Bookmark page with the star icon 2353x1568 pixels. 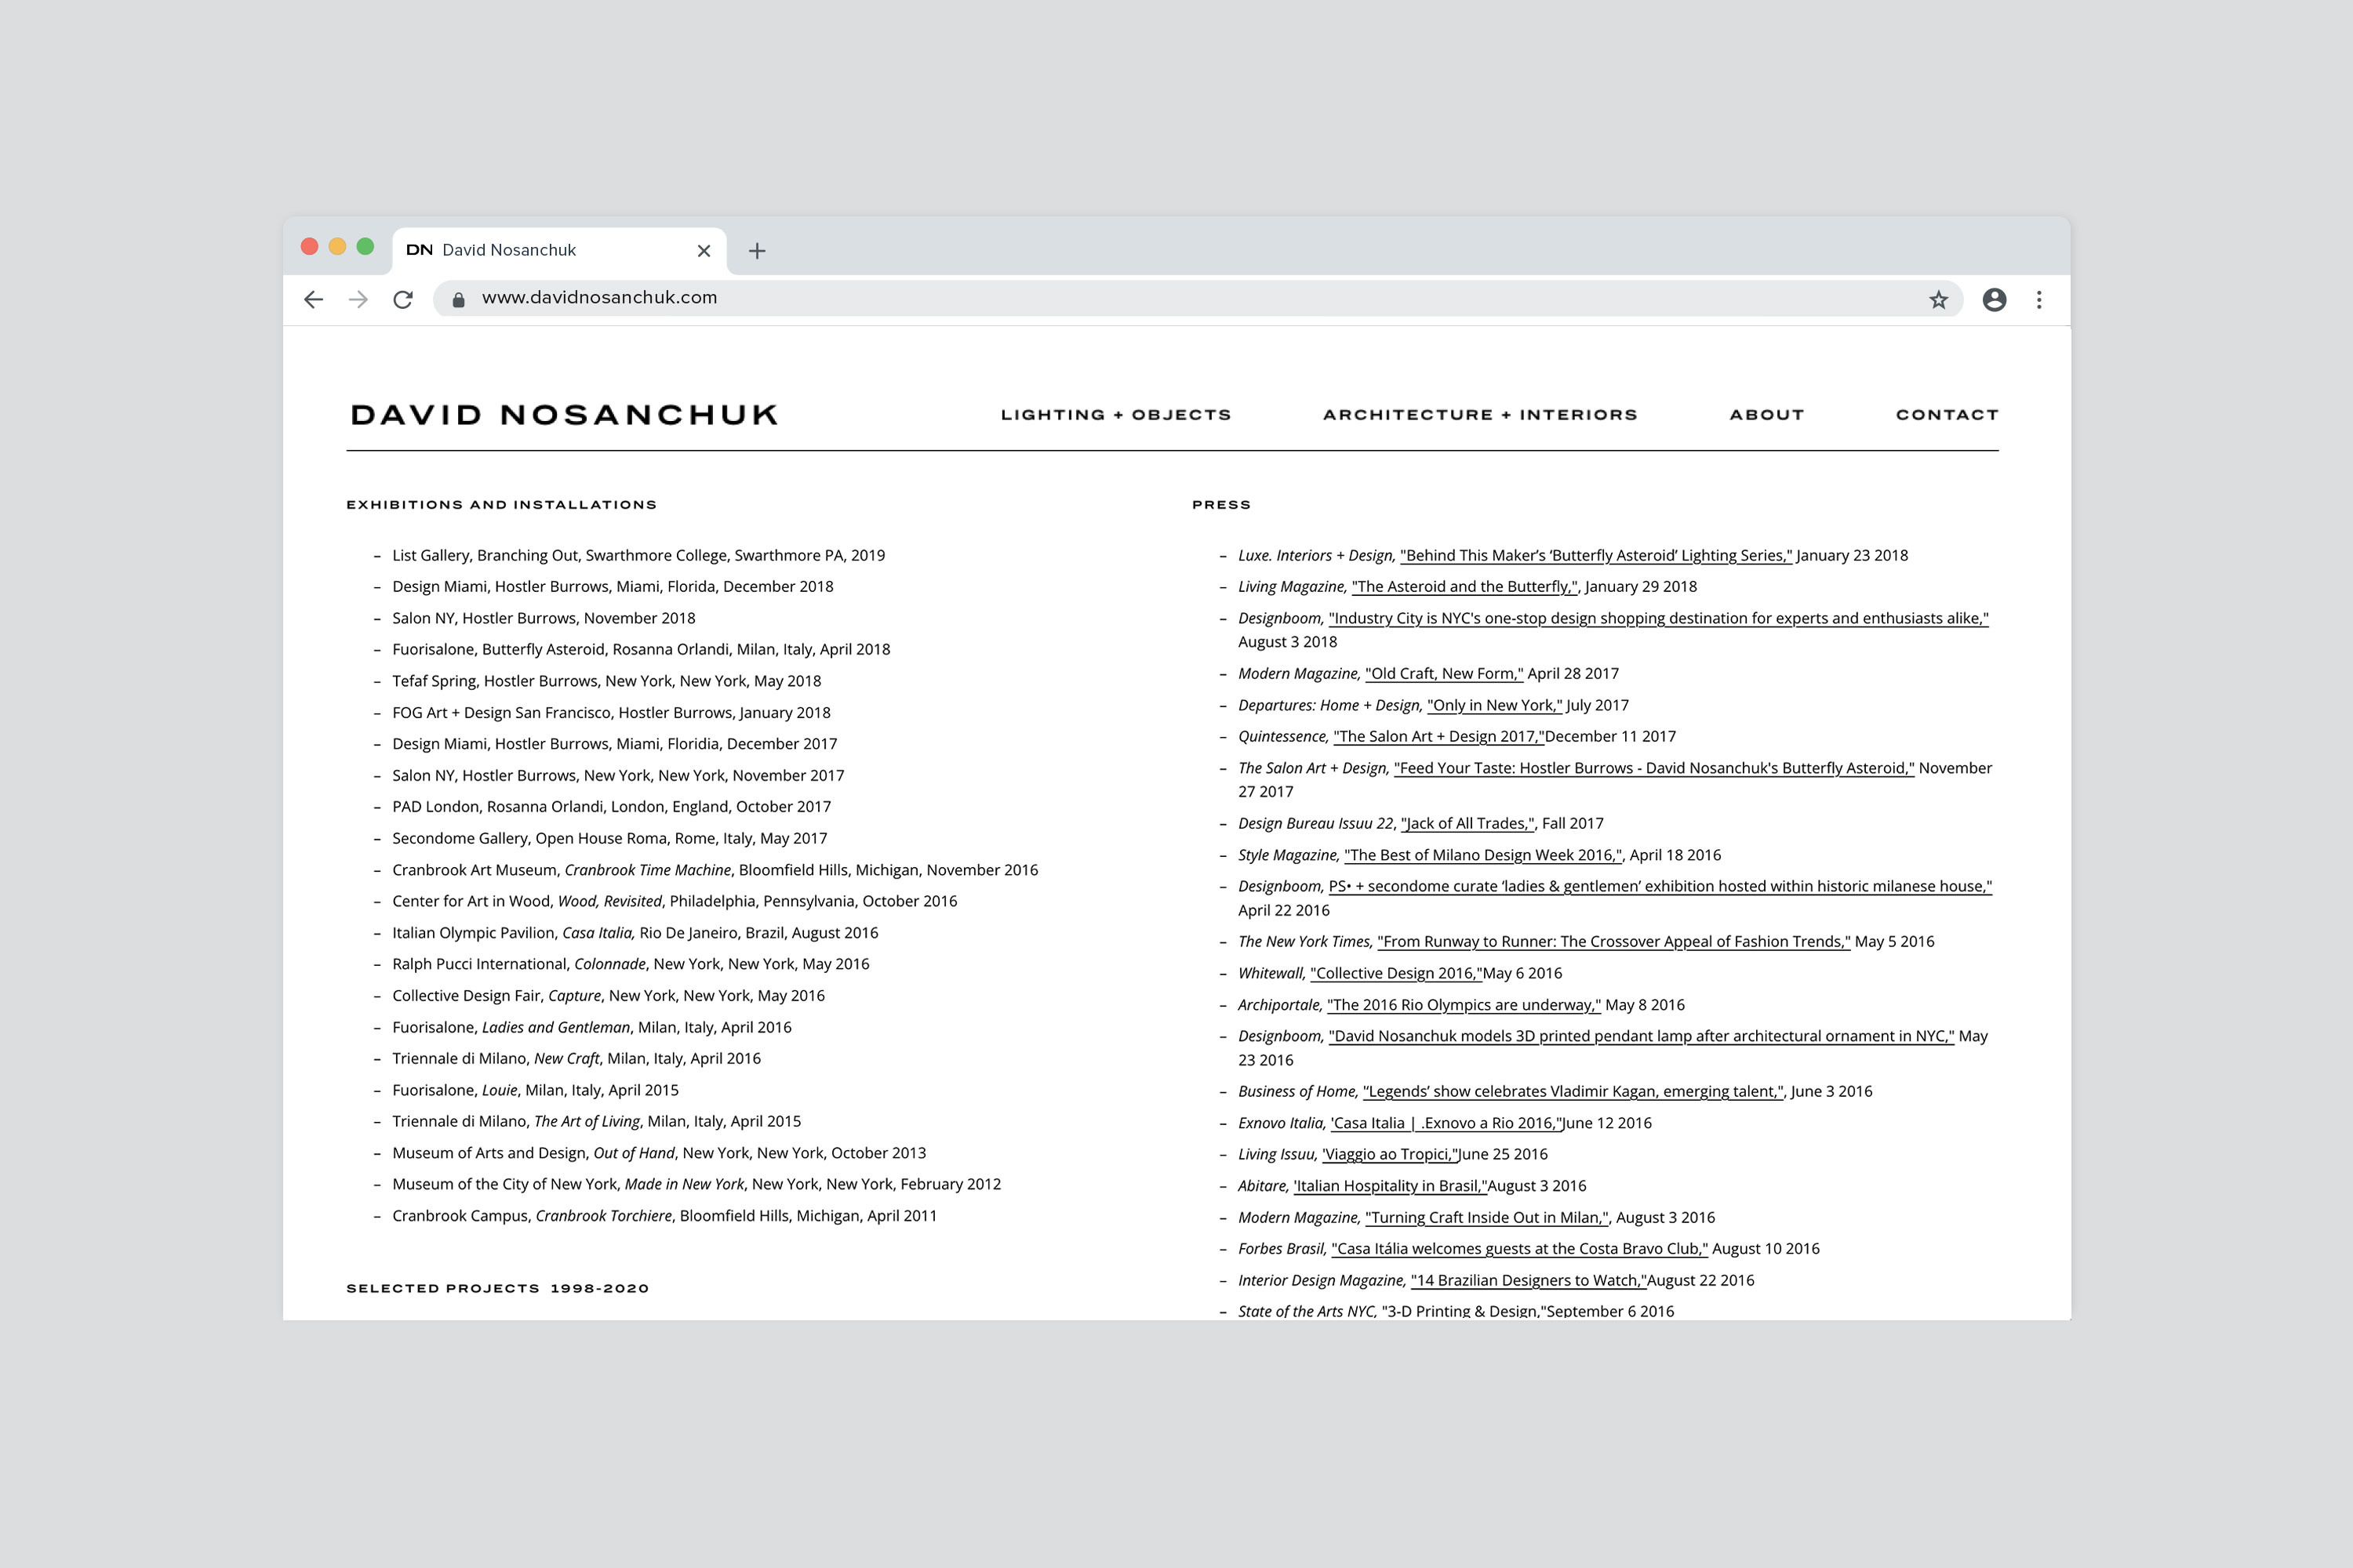tap(1938, 299)
